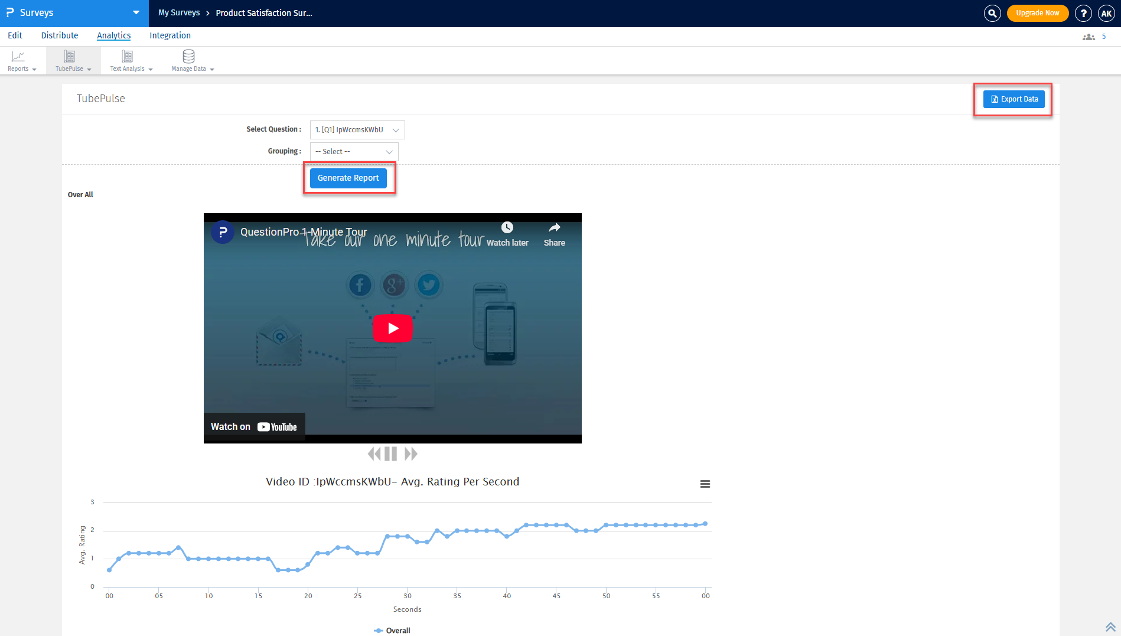The height and width of the screenshot is (636, 1121).
Task: Click the Export Data button
Action: tap(1014, 99)
